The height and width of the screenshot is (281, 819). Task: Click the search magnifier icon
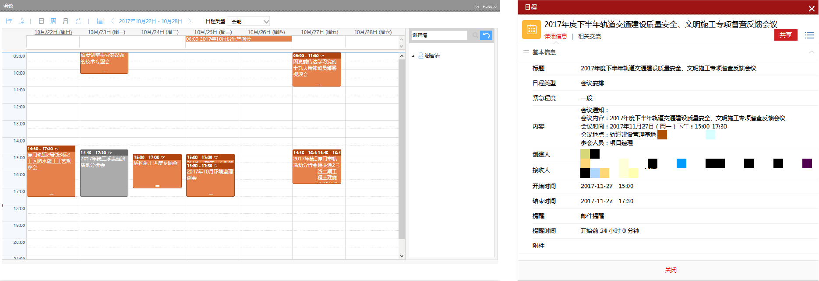[x=475, y=35]
